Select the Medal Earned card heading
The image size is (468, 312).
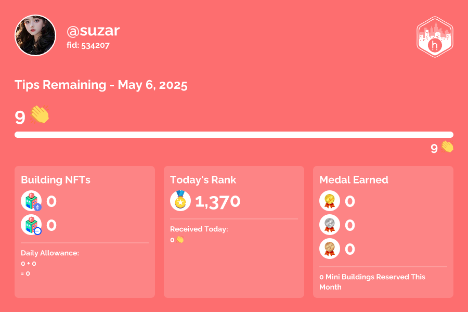354,180
